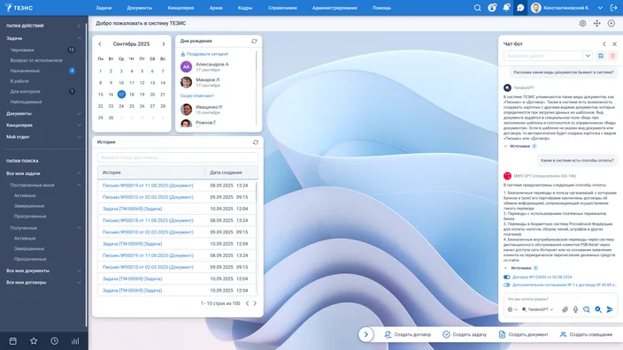
Task: Attach a file in chat-bot
Action: [565, 309]
